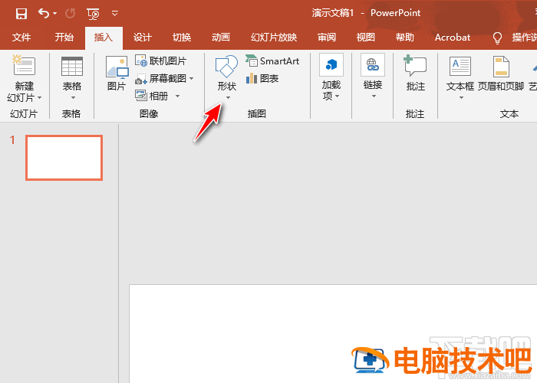Select slide 1 thumbnail
Image resolution: width=537 pixels, height=383 pixels.
(x=64, y=158)
